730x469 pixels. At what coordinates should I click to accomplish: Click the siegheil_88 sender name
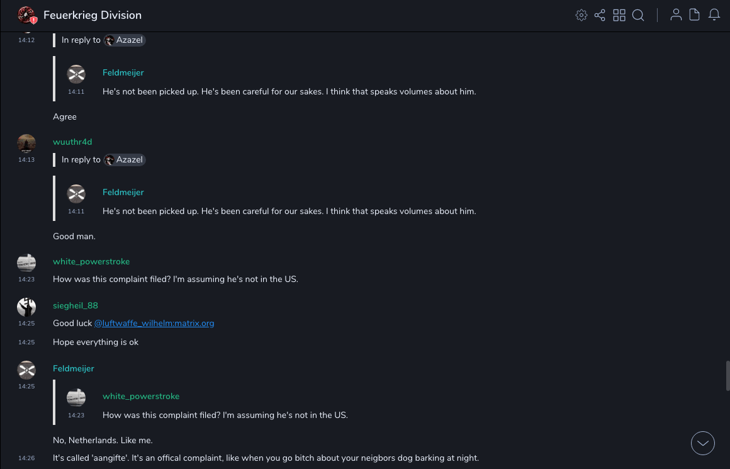(76, 306)
